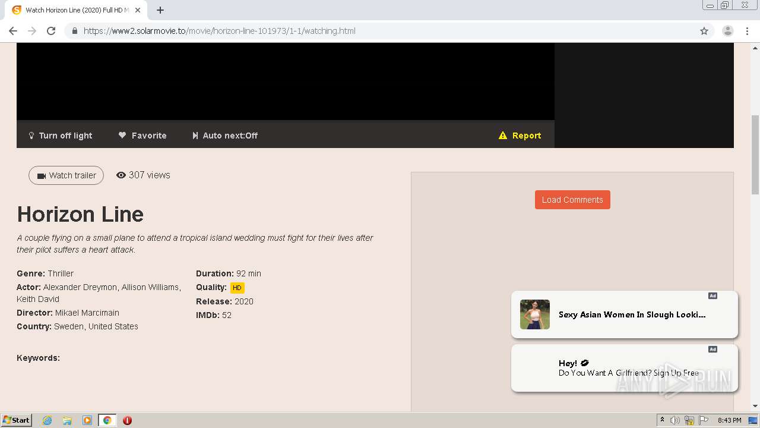Open a new browser tab
Viewport: 760px width, 428px height.
pos(160,10)
